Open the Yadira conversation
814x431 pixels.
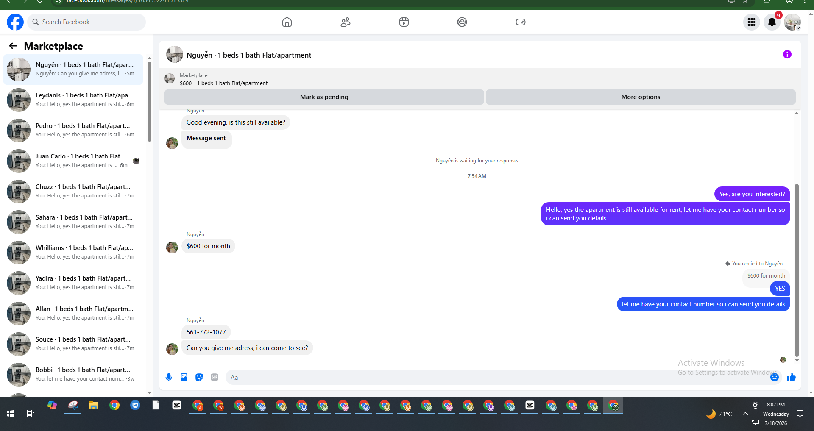click(73, 283)
